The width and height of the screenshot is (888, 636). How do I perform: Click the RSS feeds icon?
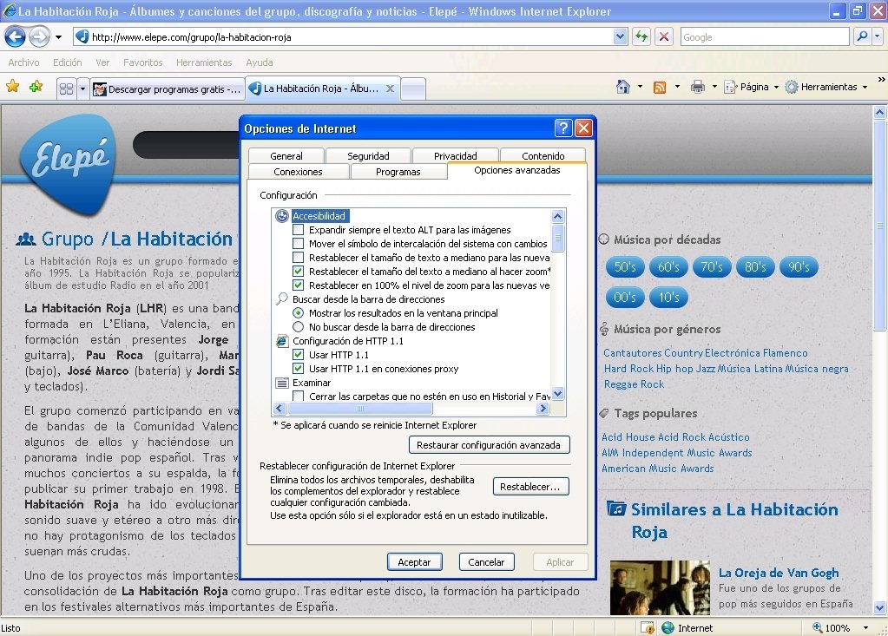pos(659,87)
